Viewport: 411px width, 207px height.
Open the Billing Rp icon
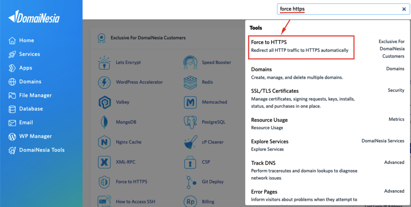tap(190, 201)
